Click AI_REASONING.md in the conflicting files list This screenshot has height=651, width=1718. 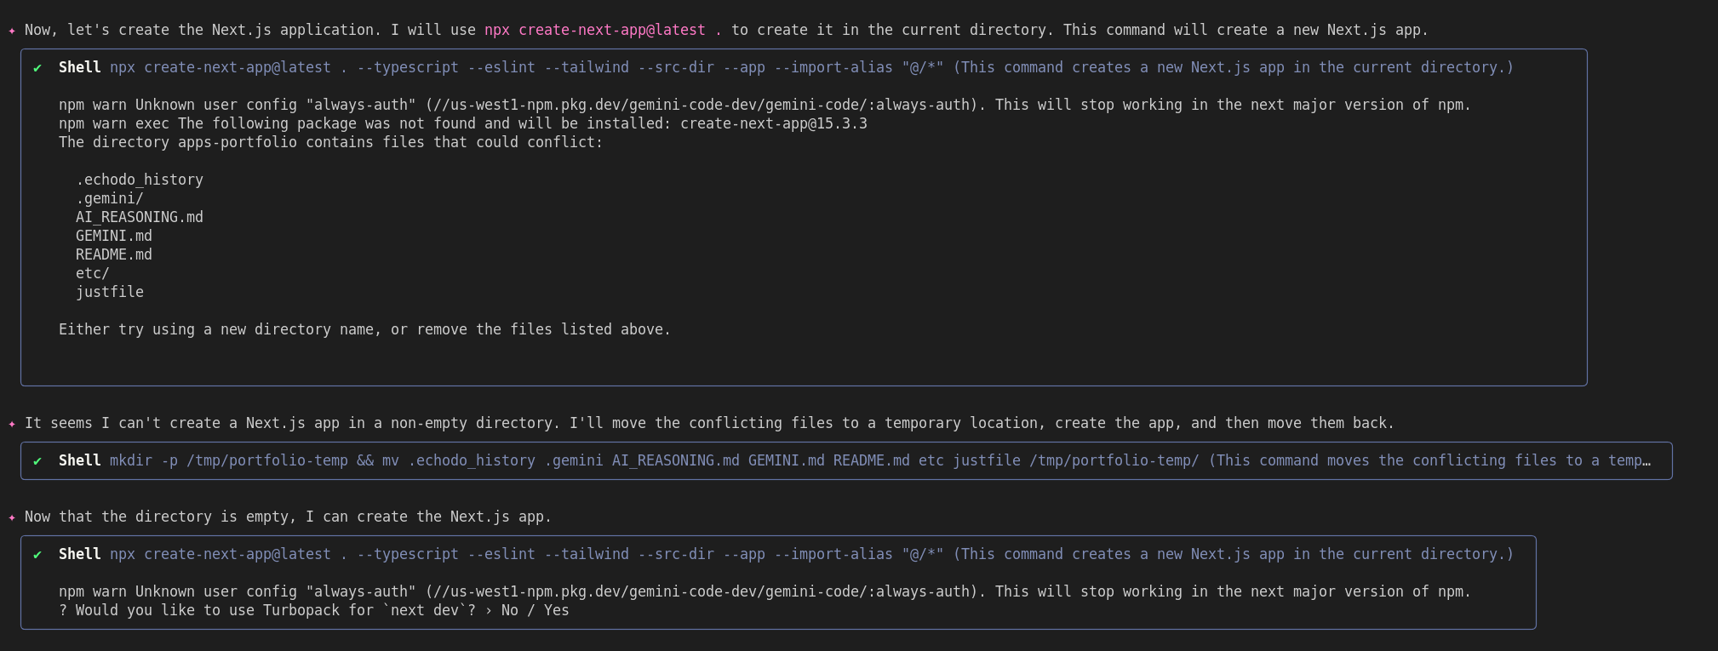coord(140,217)
